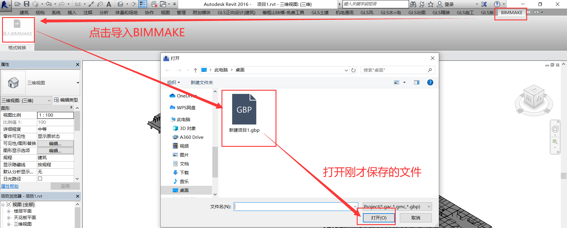The image size is (567, 228).
Task: Switch to the BIMMAKE ribbon tab
Action: [512, 12]
